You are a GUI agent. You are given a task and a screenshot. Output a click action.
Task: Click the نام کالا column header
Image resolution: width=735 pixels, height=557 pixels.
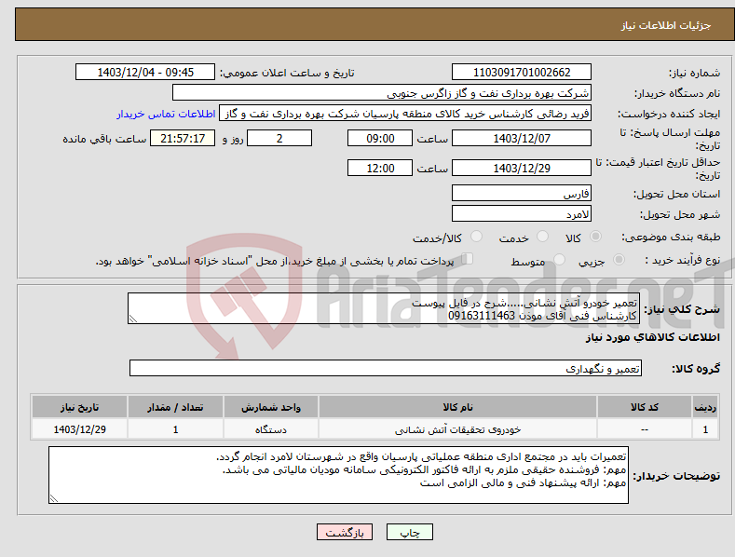point(457,407)
